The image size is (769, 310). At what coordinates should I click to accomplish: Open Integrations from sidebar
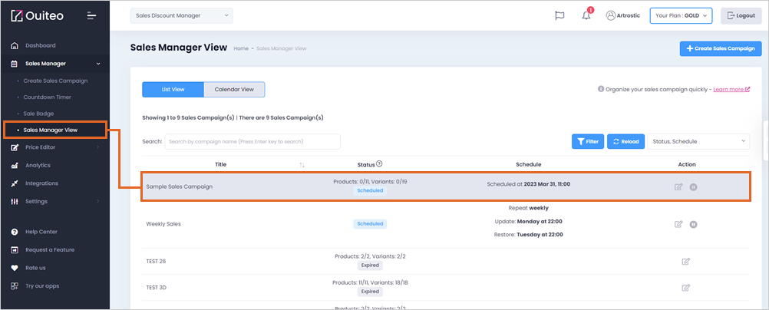point(41,183)
